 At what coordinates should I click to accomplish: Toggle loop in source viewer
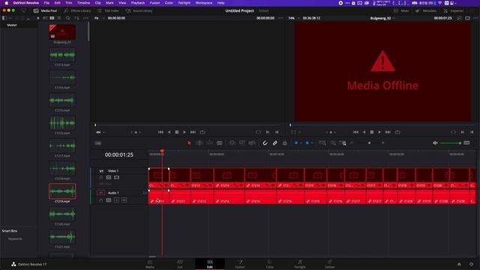[202, 132]
